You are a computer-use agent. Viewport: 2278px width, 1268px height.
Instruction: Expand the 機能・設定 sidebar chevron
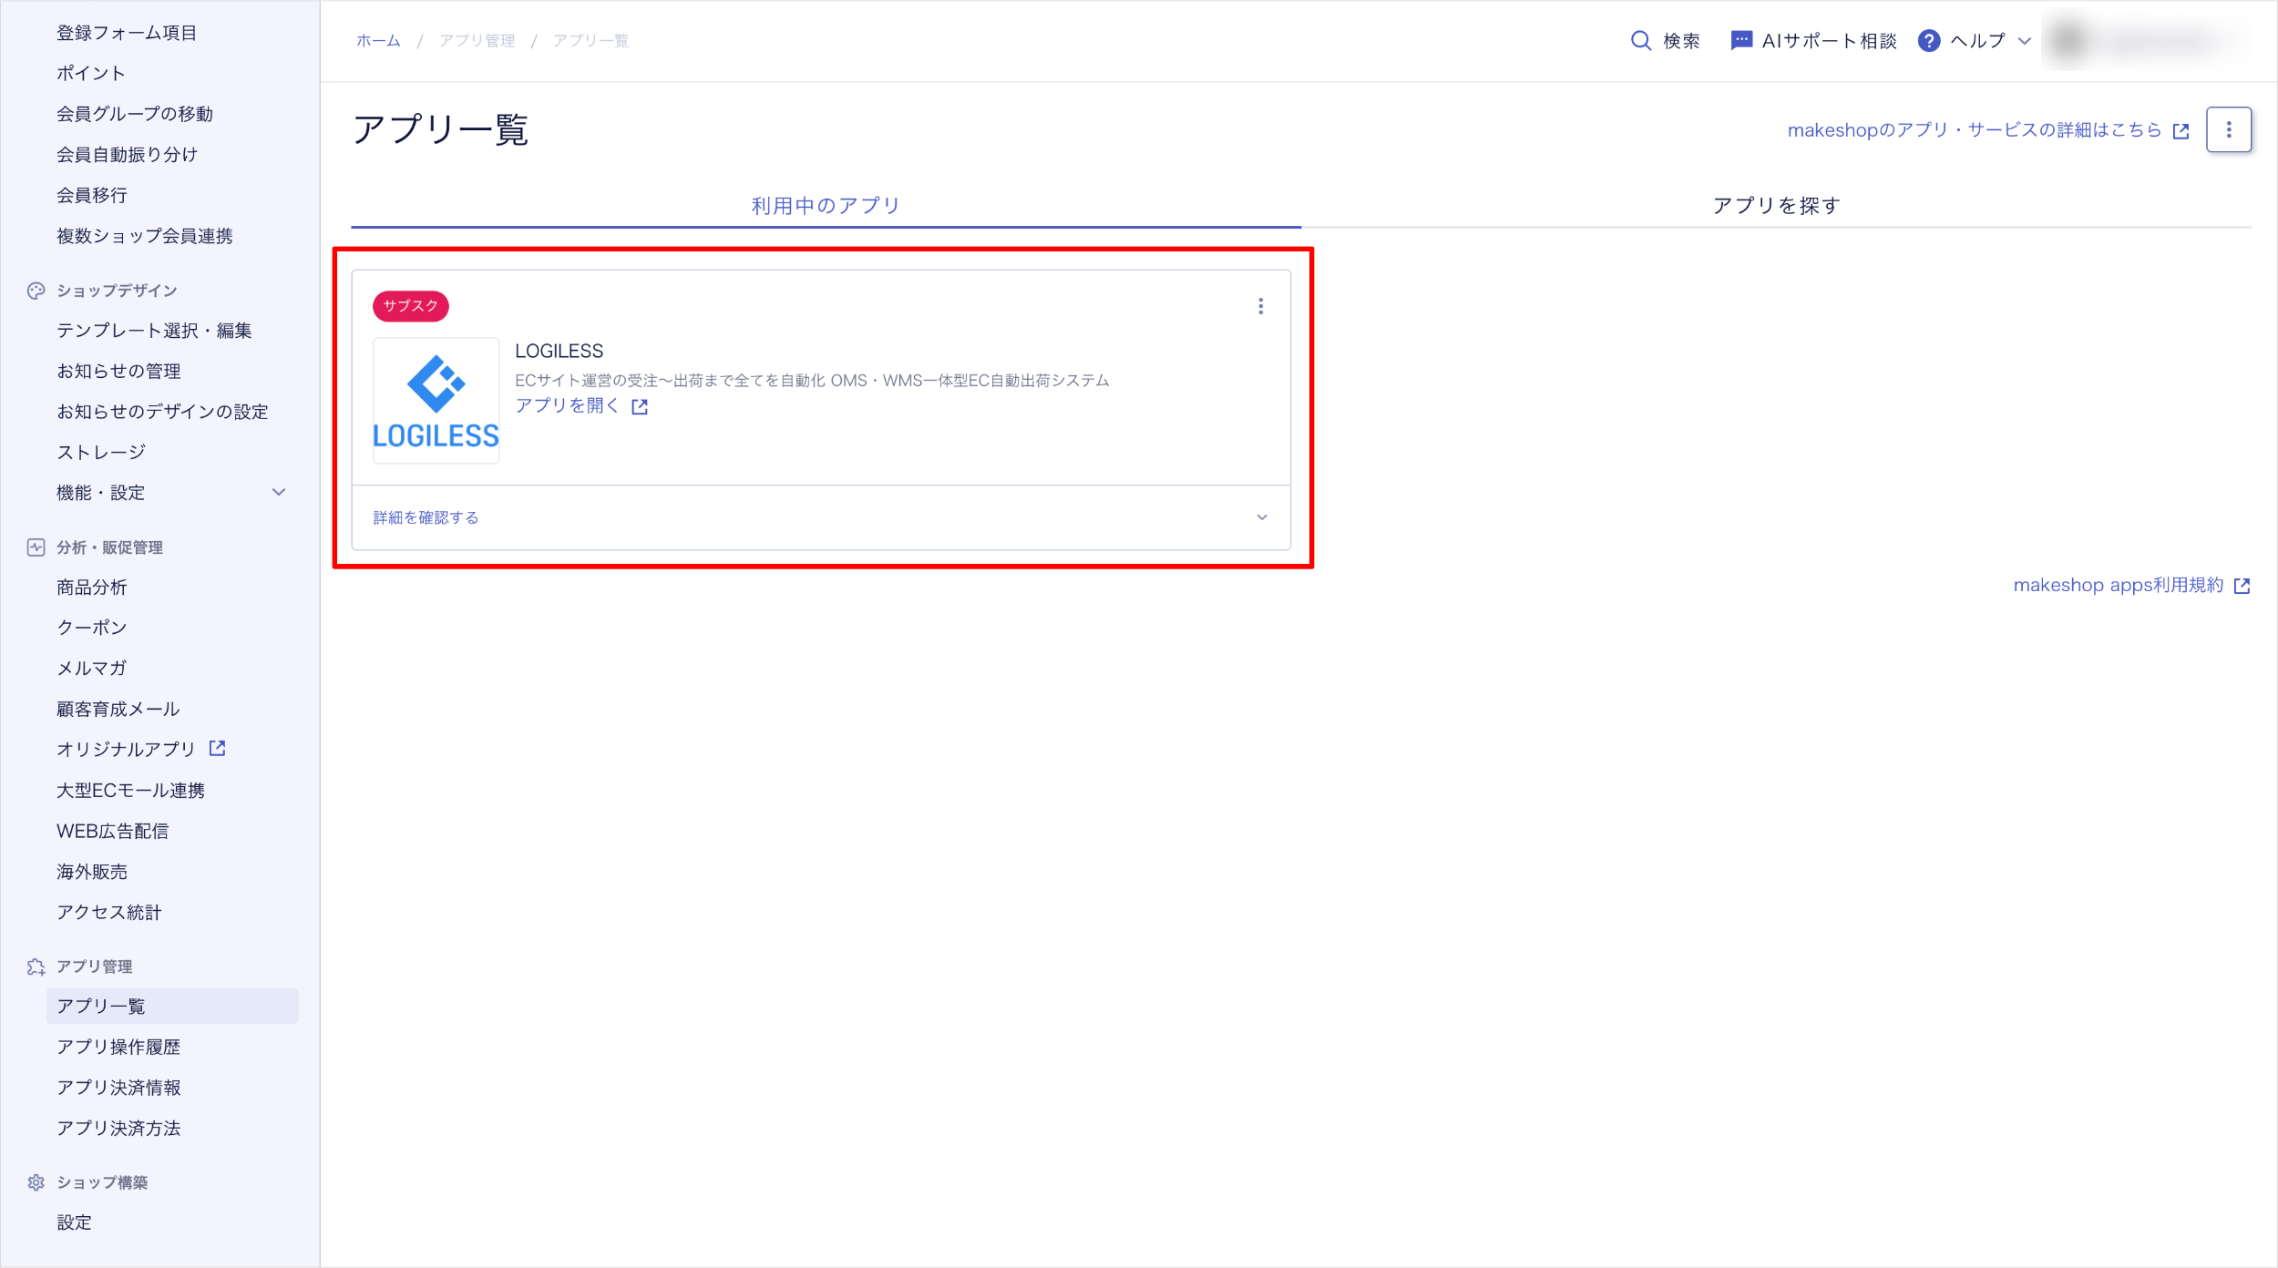pos(279,493)
